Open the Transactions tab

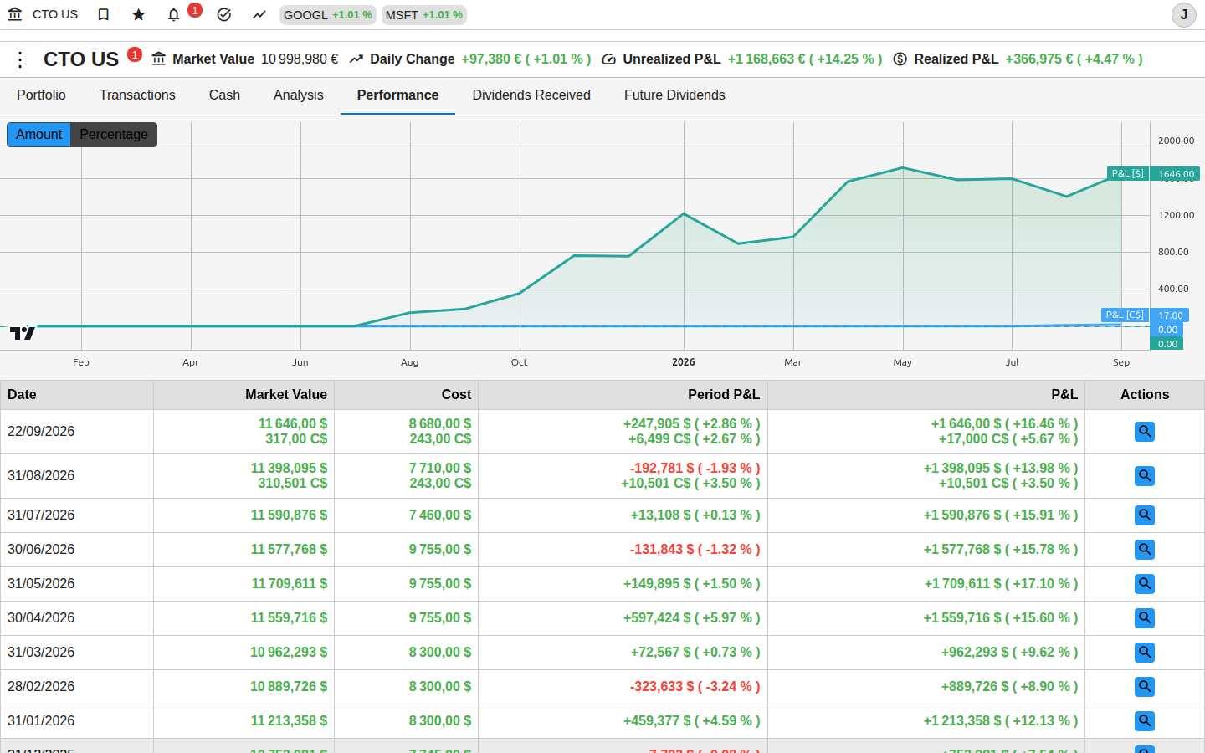coord(137,95)
